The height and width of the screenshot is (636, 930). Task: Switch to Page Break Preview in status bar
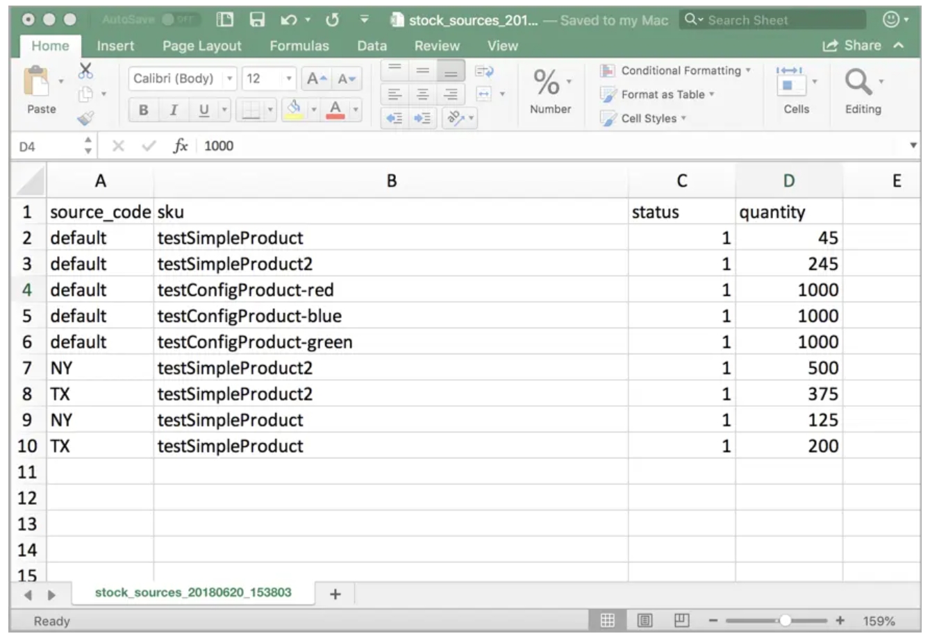tap(681, 620)
